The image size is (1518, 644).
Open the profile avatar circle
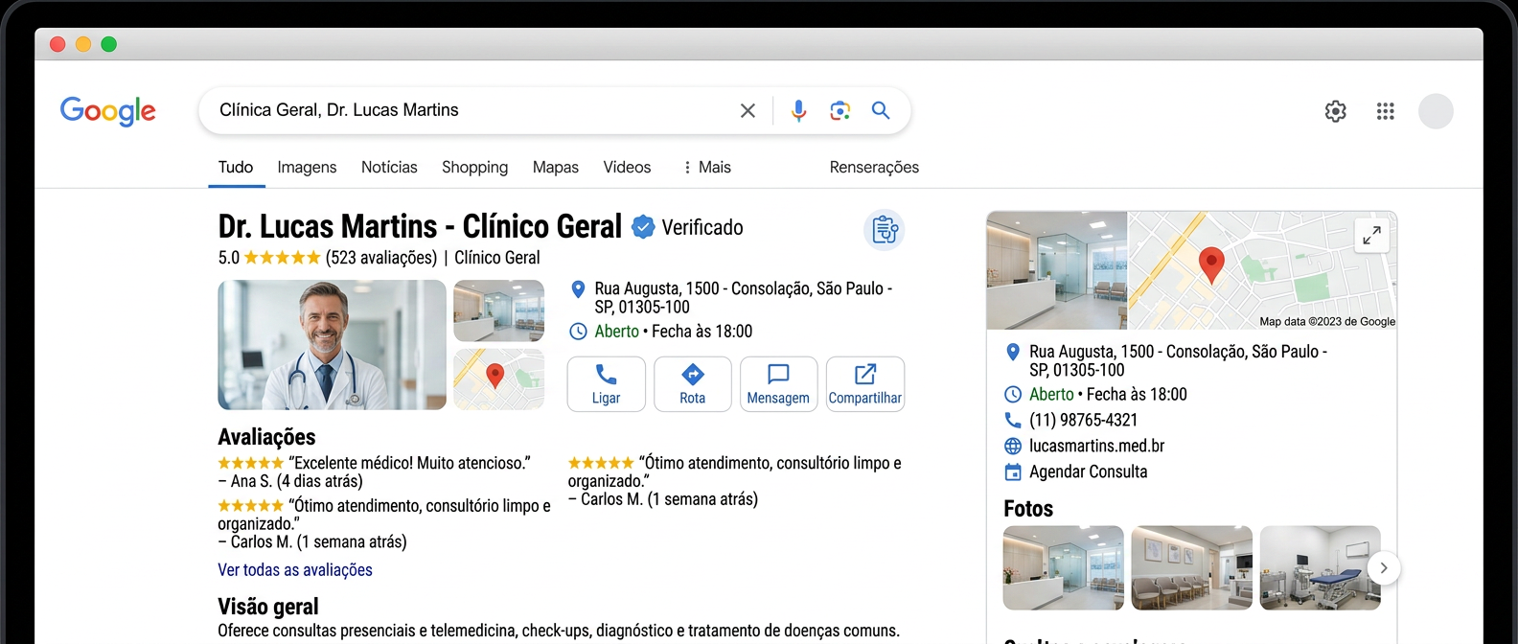point(1436,111)
